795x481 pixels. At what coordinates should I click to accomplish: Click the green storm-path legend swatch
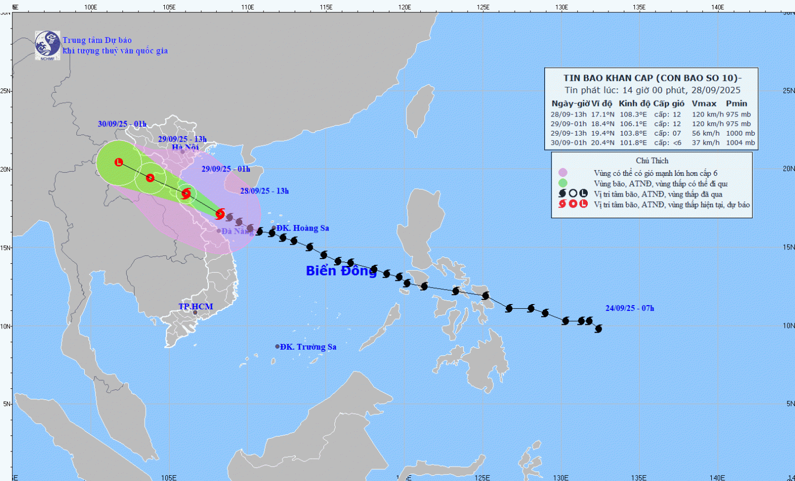tap(562, 183)
